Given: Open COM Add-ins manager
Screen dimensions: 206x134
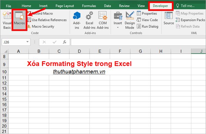Looking at the screenshot, I should point(103,20).
